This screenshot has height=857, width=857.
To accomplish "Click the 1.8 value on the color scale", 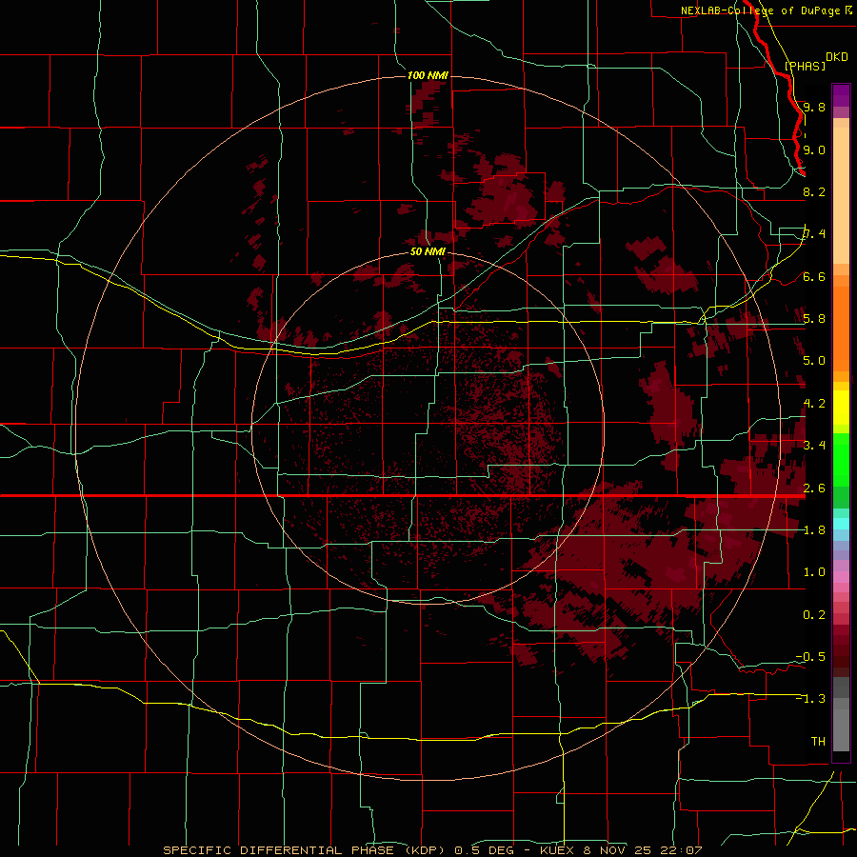I will [x=814, y=530].
